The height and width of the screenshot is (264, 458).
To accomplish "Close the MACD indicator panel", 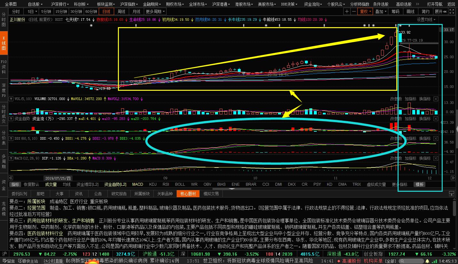I will (436, 159).
